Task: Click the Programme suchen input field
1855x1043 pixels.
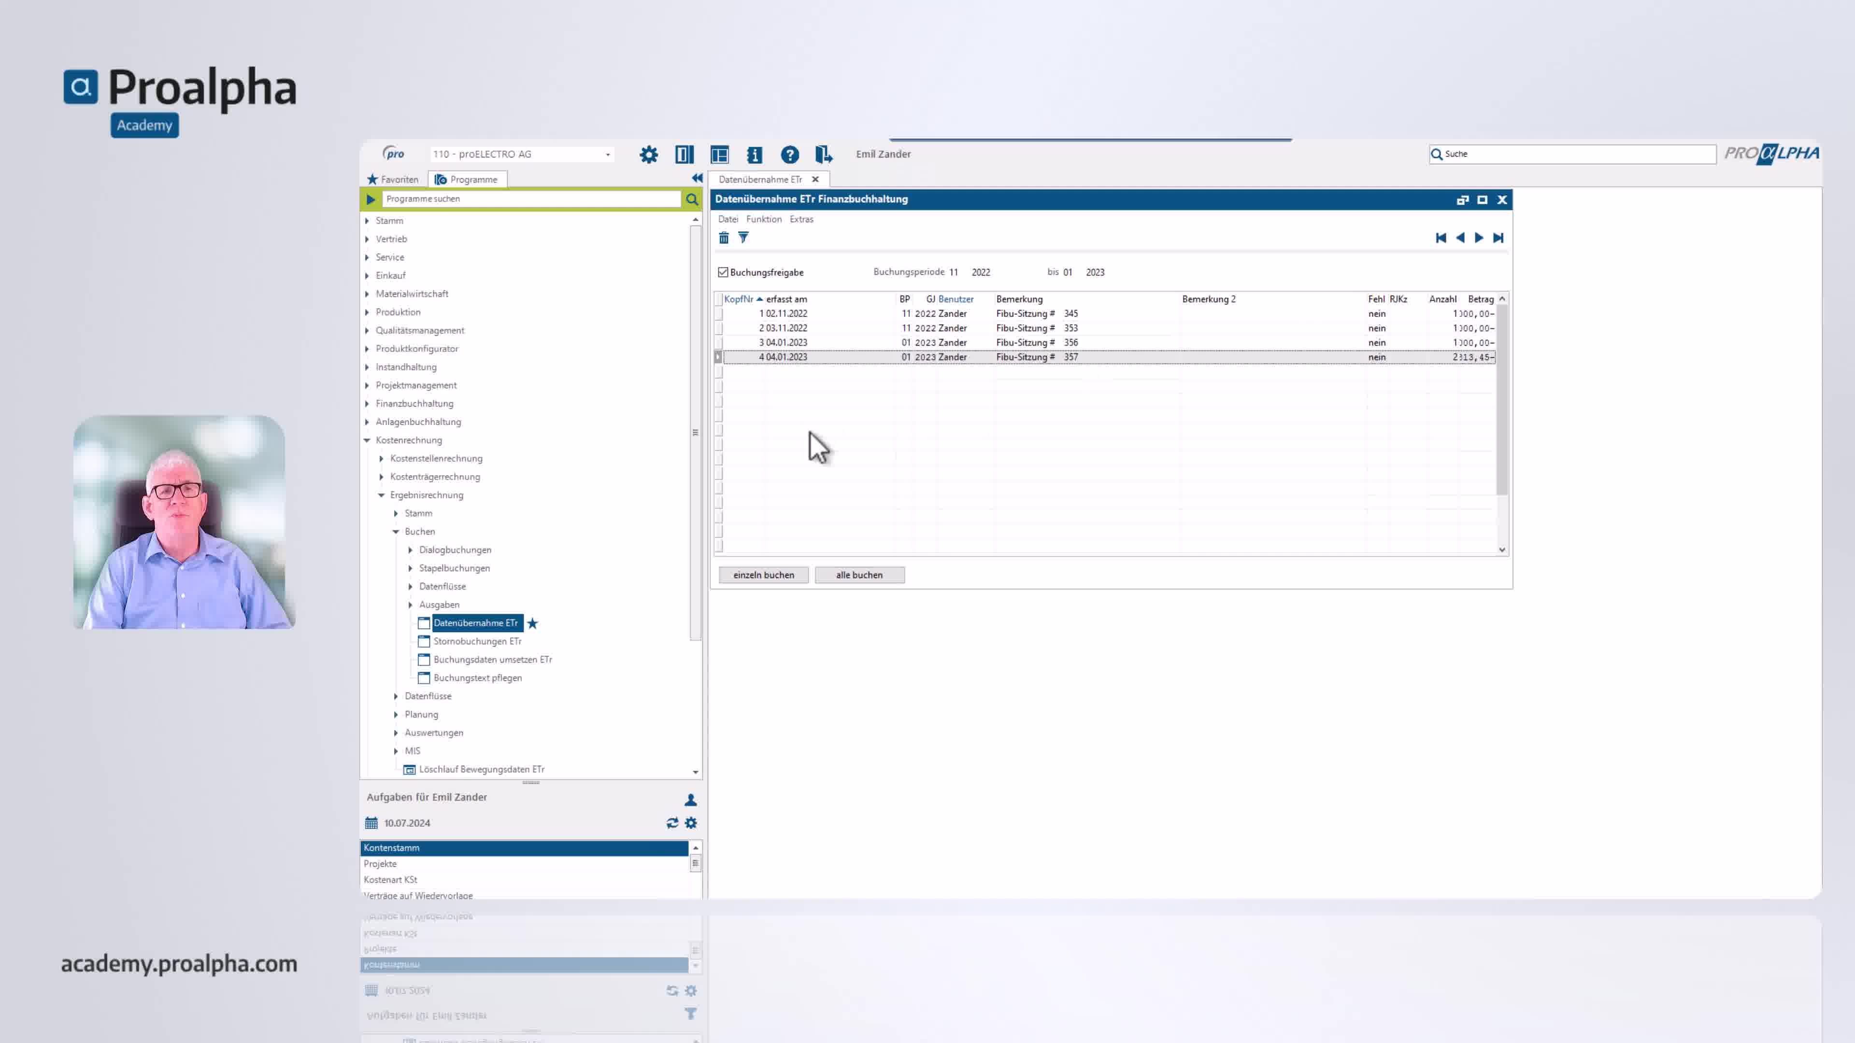Action: [531, 198]
